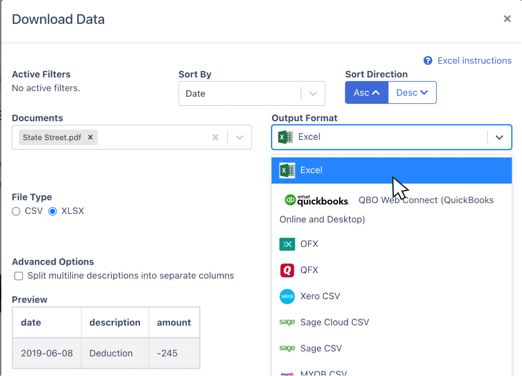Click the red Quicken QFX icon
522x376 pixels.
tap(287, 270)
